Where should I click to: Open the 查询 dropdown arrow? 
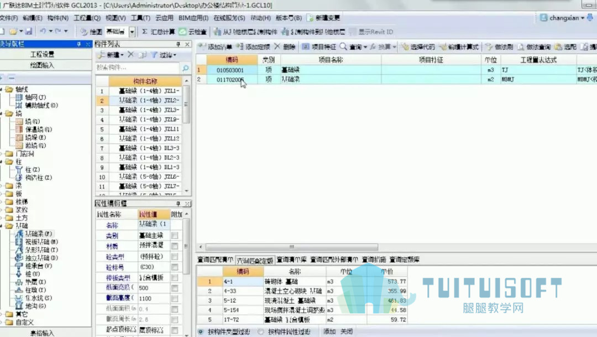point(365,47)
